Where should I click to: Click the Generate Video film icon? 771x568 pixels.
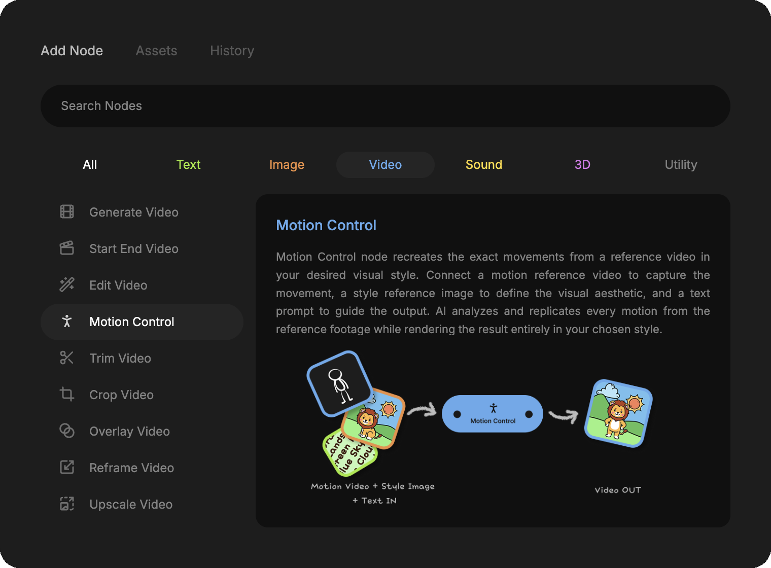tap(67, 212)
